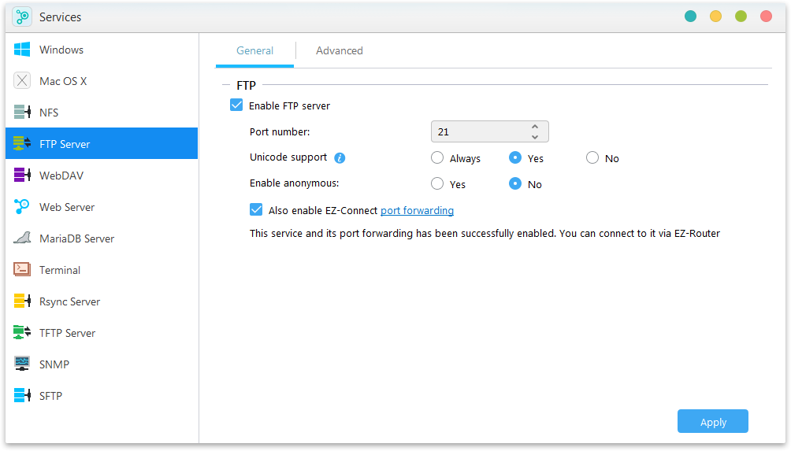Increase port number with up arrow
This screenshot has height=451, width=791.
click(535, 127)
